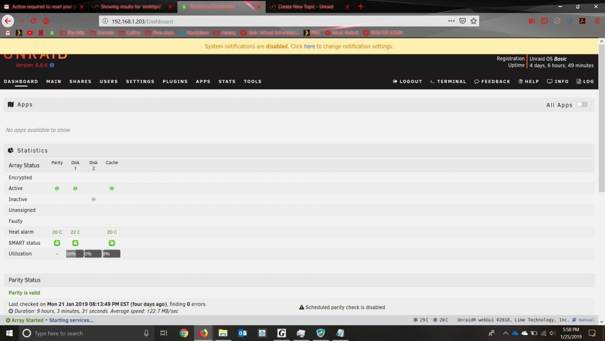Open the page actions three-dot menu
This screenshot has width=605, height=341.
pyautogui.click(x=451, y=21)
